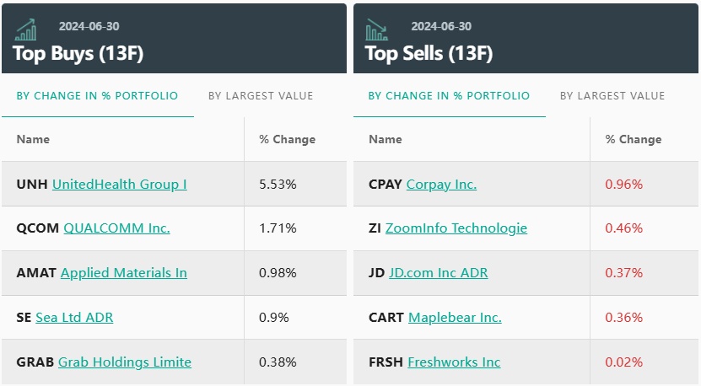Image resolution: width=701 pixels, height=386 pixels.
Task: Click the Applied Materials link
Action: (124, 273)
